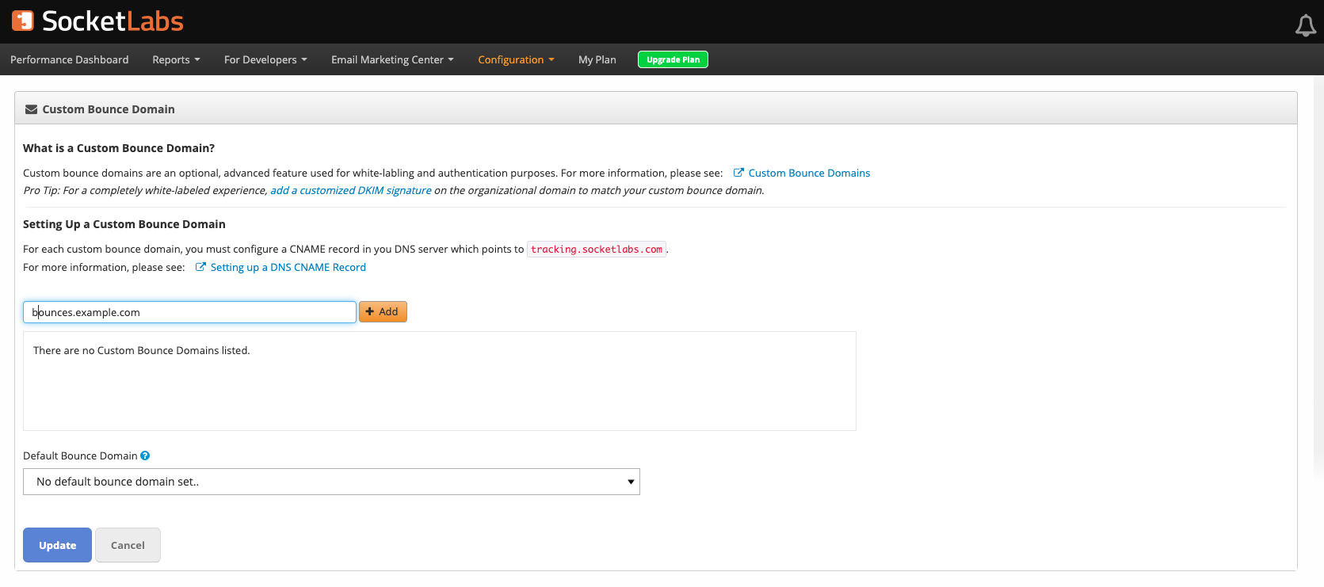Click the envelope icon beside Custom Bounce Domain
Viewport: 1324px width, 587px height.
tap(32, 109)
